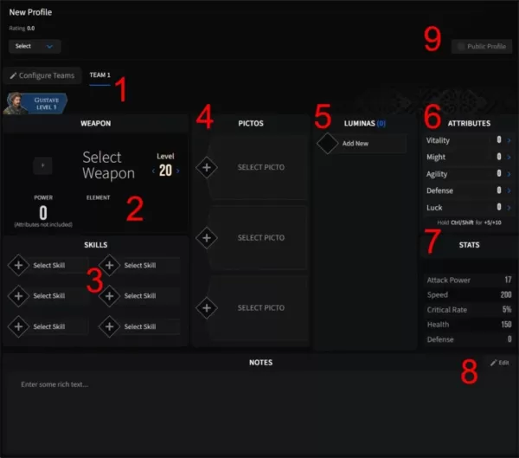This screenshot has width=519, height=458.
Task: Click the Might increase arrow
Action: 509,157
